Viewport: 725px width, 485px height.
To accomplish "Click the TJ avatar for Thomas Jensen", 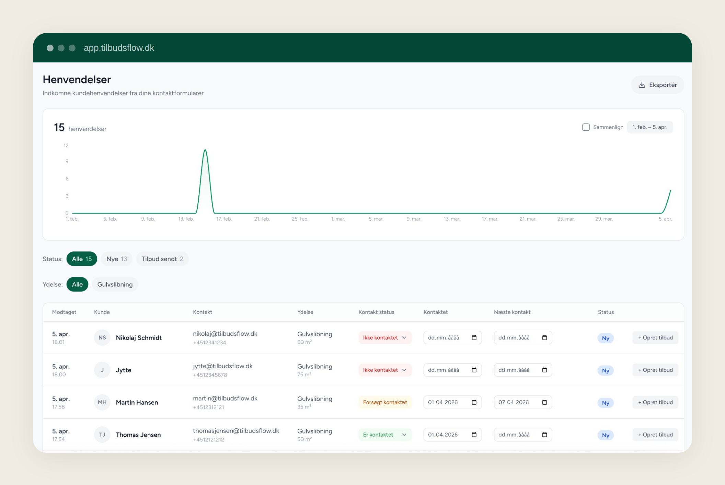I will (x=102, y=435).
